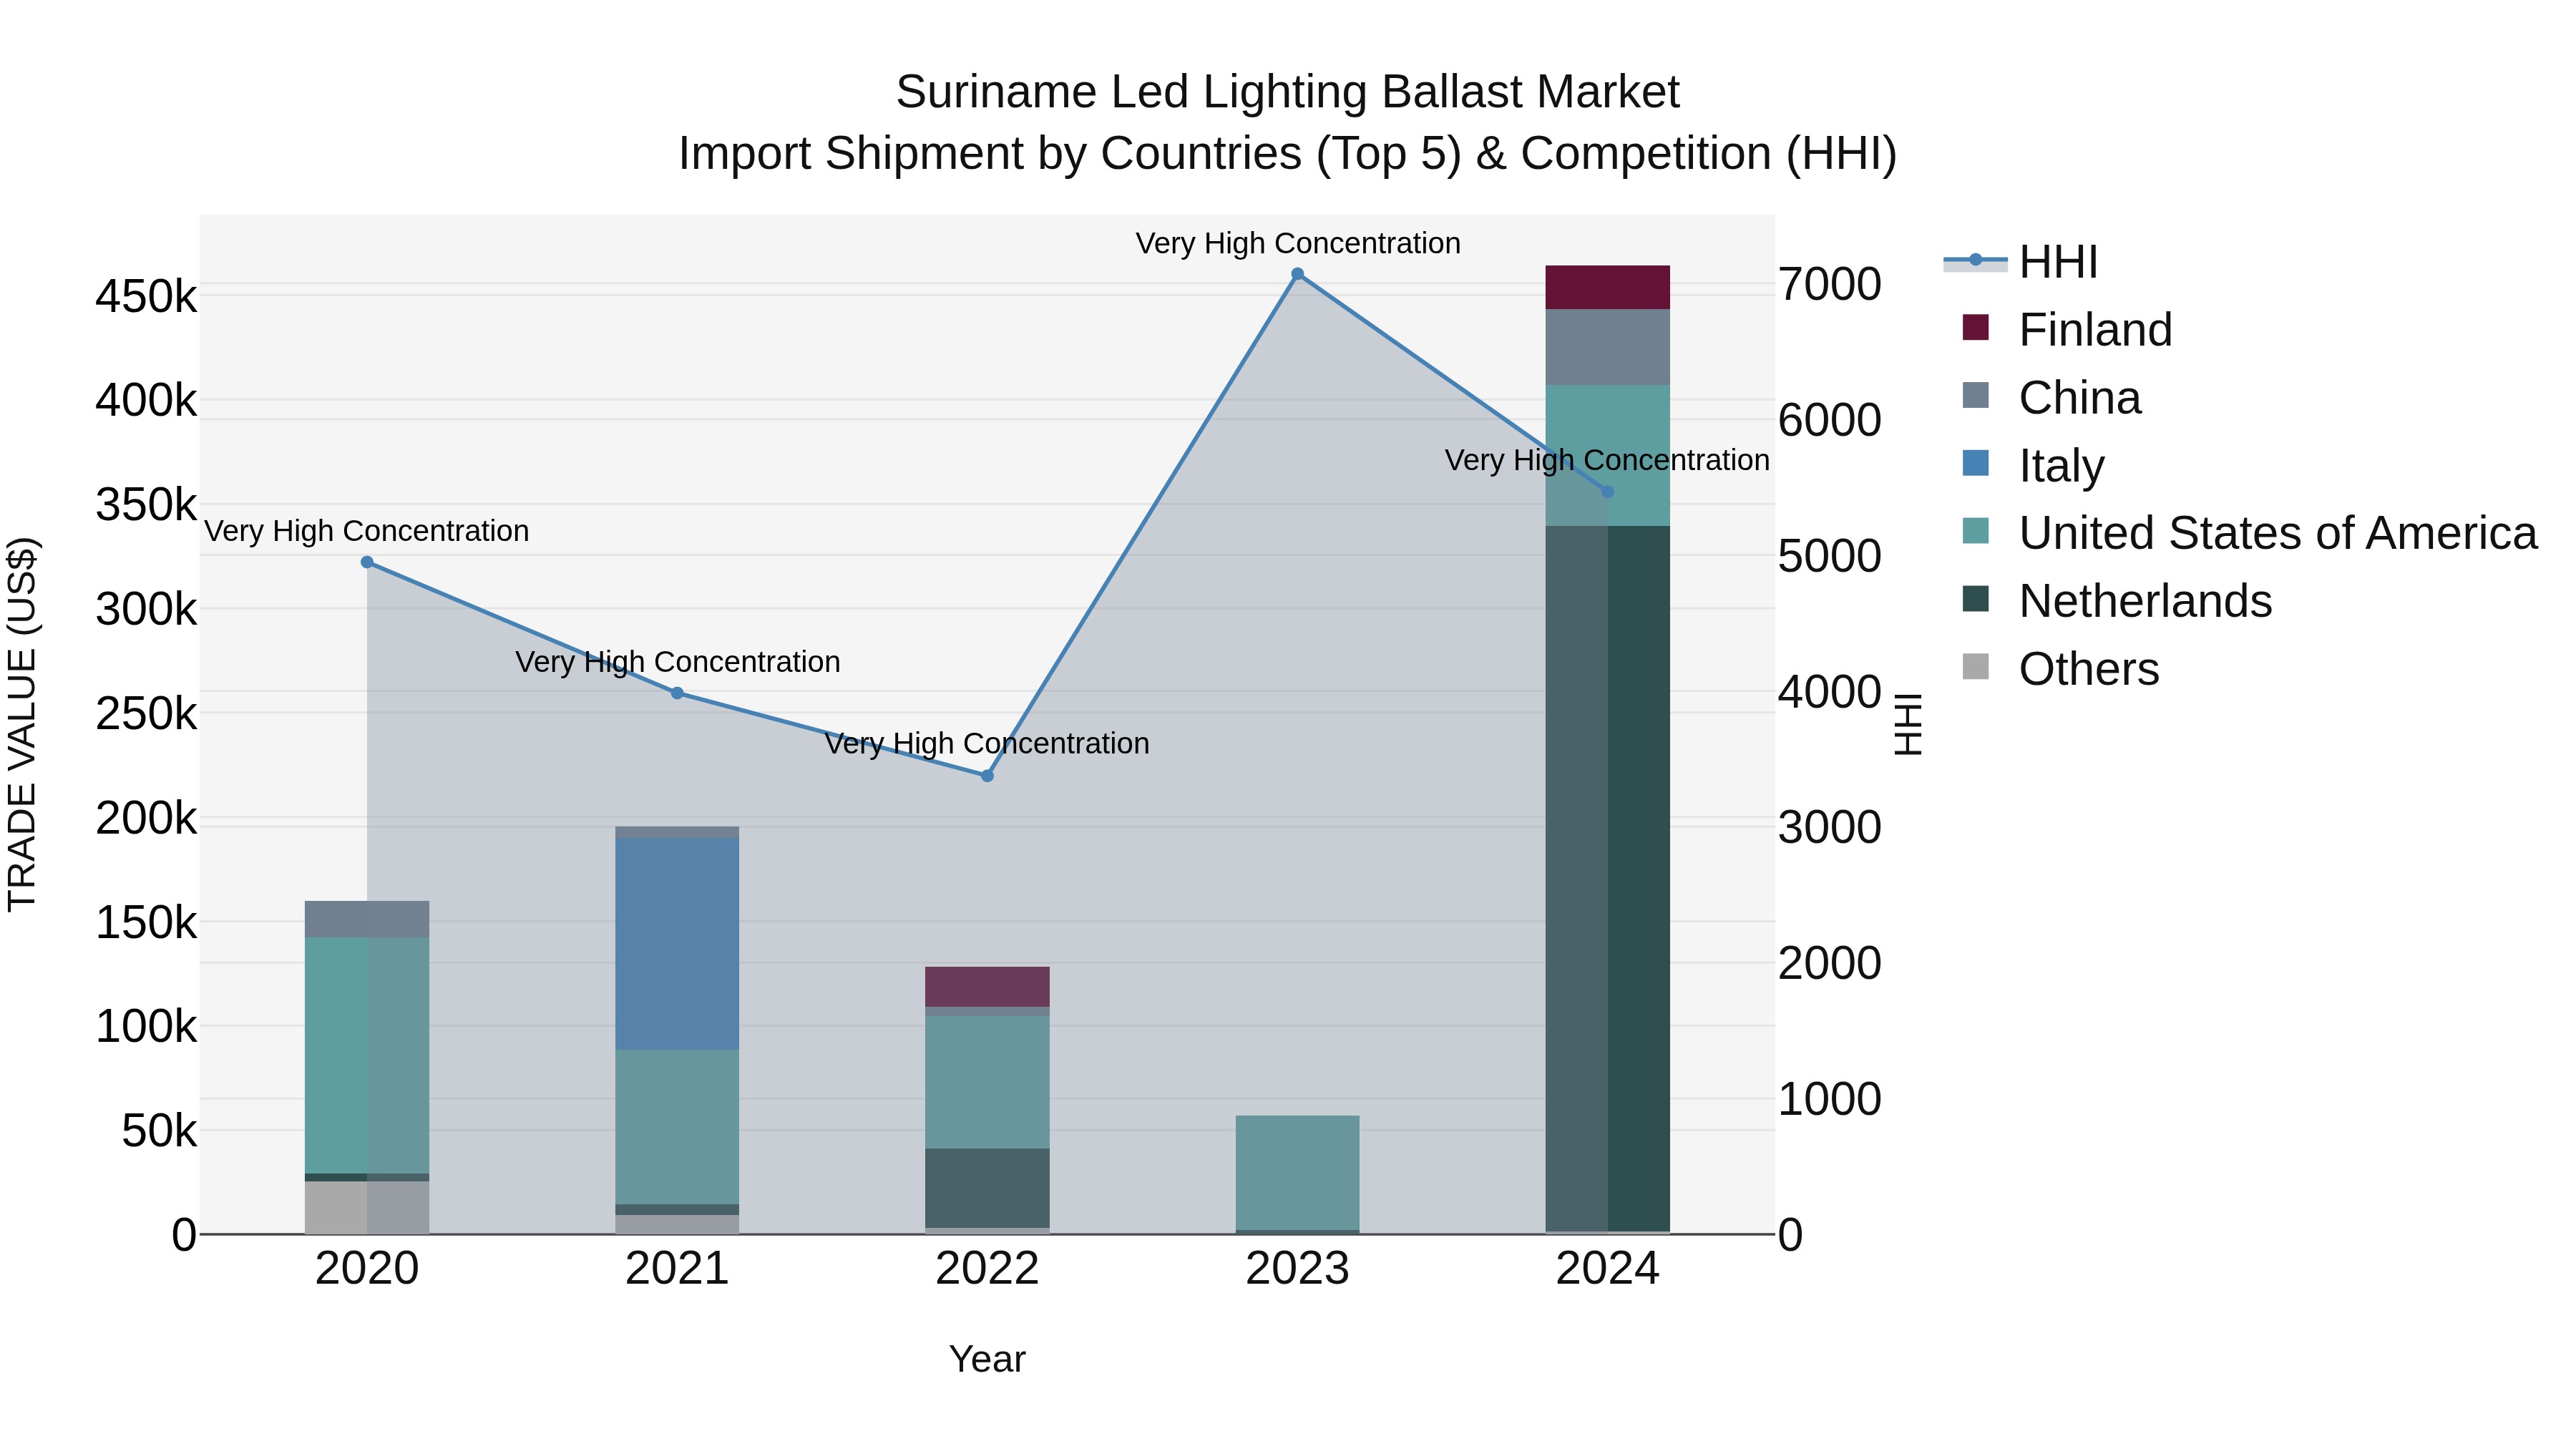Click the 4000 HHI axis tick label
This screenshot has height=1449, width=2576.
point(1830,692)
